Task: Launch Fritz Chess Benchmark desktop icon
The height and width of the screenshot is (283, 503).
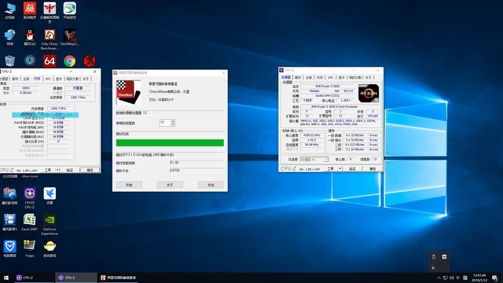Action: (50, 39)
